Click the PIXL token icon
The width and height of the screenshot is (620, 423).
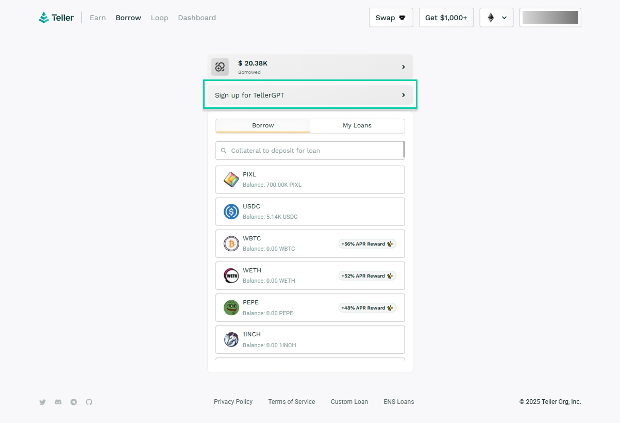(x=231, y=180)
